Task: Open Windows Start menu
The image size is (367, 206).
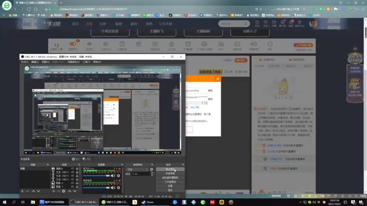Action: coord(5,202)
